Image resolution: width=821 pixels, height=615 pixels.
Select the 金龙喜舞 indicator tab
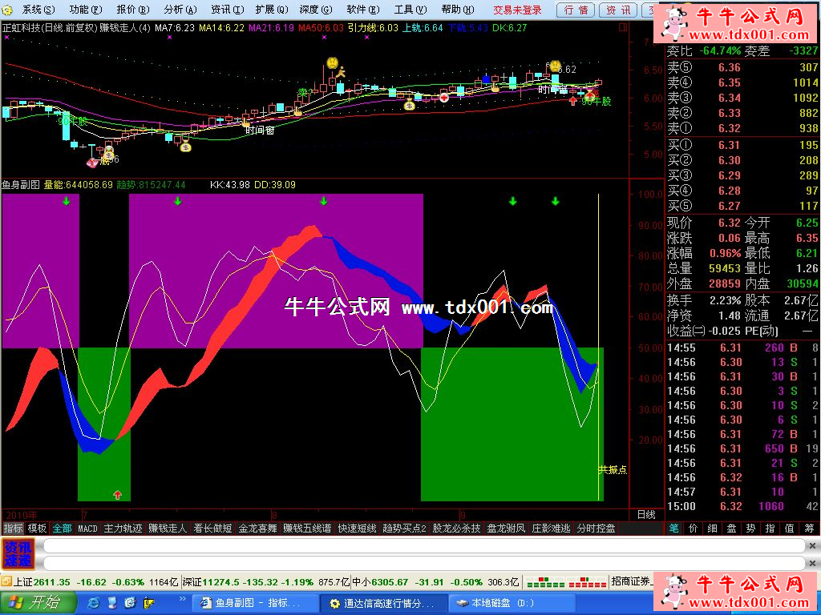pyautogui.click(x=257, y=529)
